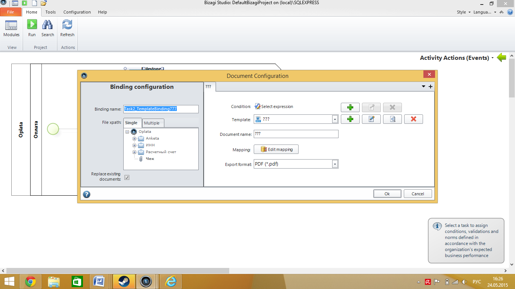Click the Windows Start button
The image size is (515, 289).
point(9,281)
